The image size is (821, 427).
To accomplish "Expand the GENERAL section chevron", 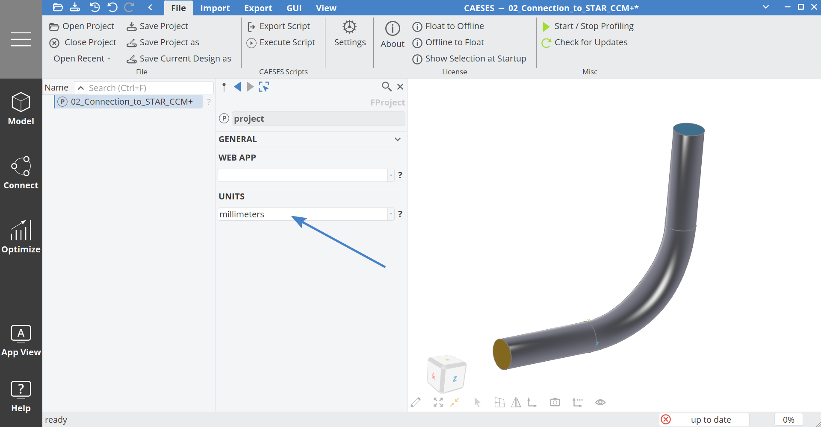I will point(398,139).
